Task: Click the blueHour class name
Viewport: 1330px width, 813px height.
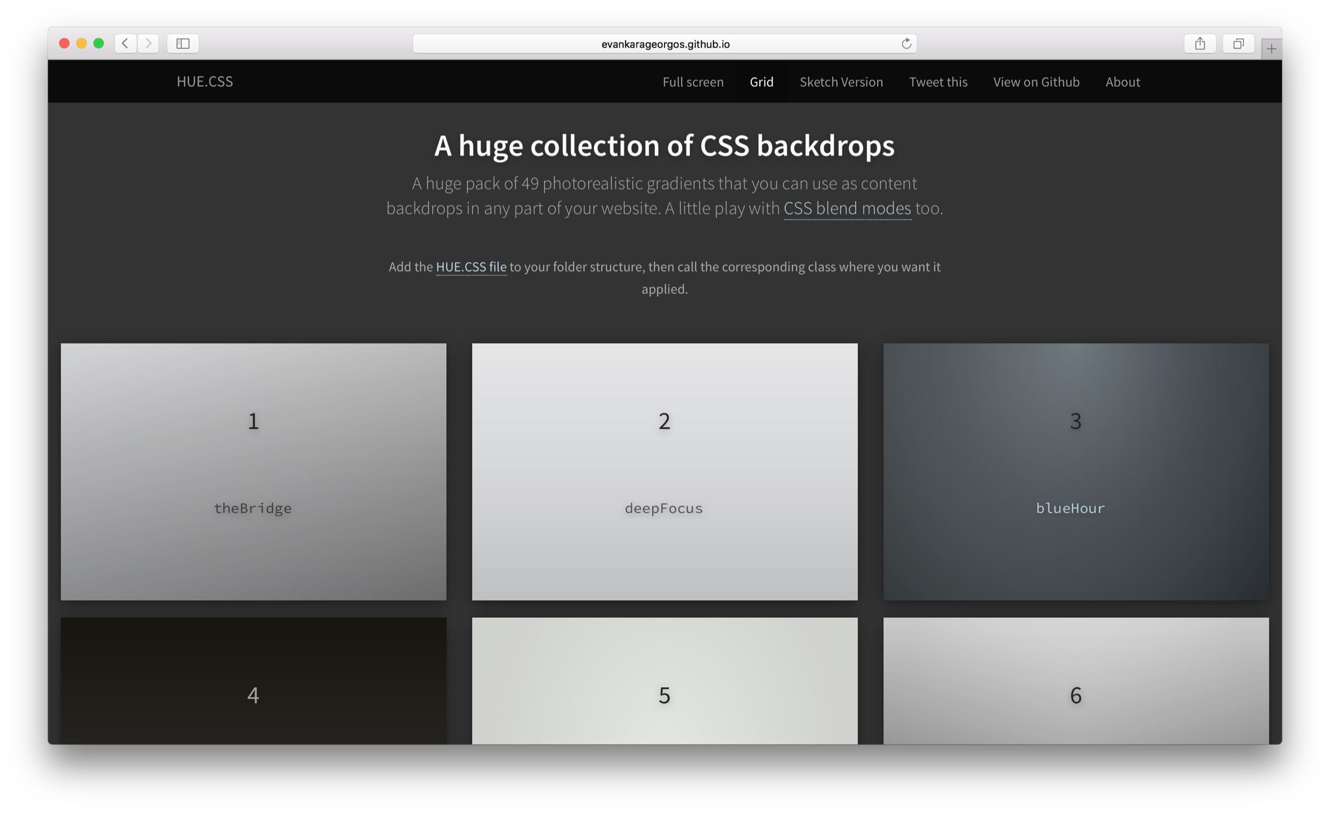Action: coord(1070,508)
